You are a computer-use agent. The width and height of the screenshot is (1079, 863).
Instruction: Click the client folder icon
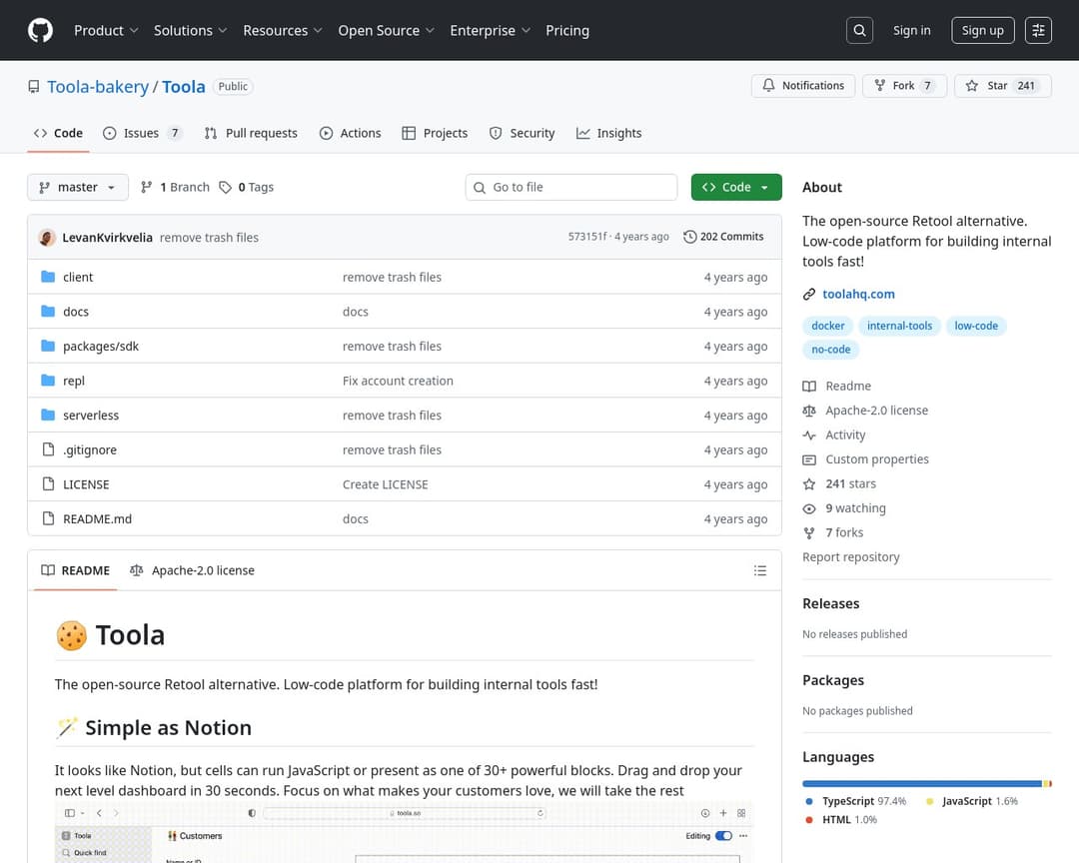[48, 277]
